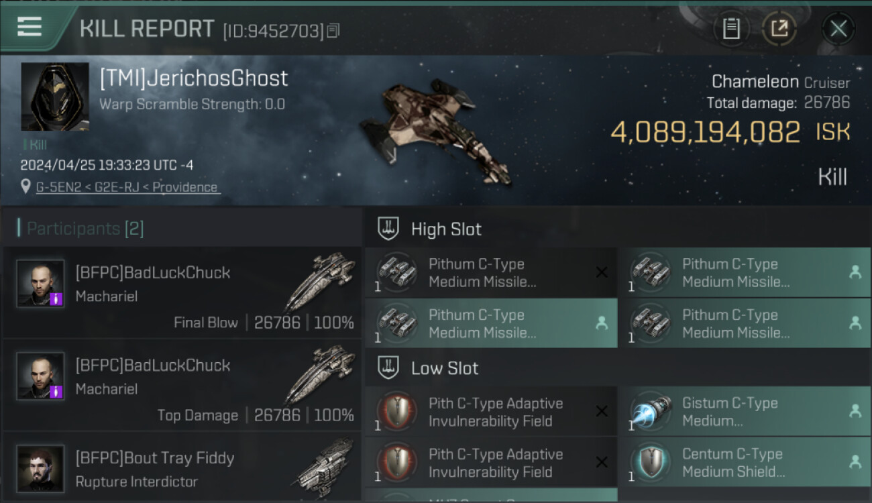Open the G-5EN2 Providence location link
The height and width of the screenshot is (503, 872).
[x=127, y=187]
